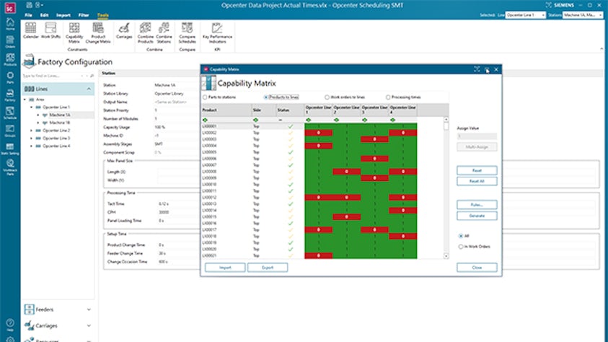Click Opcenter Line 1 column filter icon

click(308, 120)
